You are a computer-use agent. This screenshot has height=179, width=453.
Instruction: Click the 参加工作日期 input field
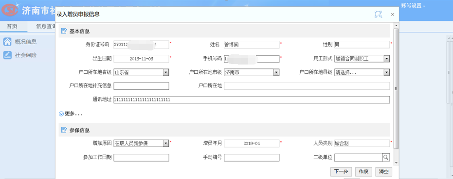pyautogui.click(x=141, y=157)
